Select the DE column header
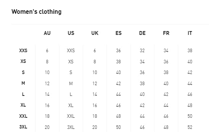 coord(142,33)
